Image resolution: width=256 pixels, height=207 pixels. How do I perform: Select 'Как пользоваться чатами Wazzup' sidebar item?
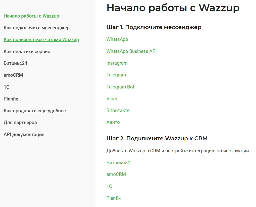(x=41, y=40)
